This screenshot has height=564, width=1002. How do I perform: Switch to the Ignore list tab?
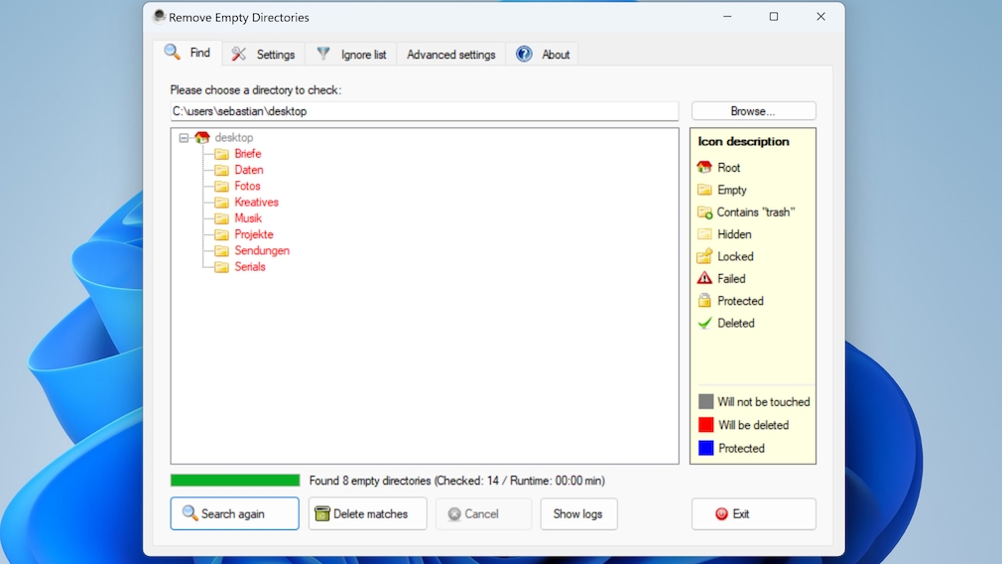pyautogui.click(x=352, y=55)
